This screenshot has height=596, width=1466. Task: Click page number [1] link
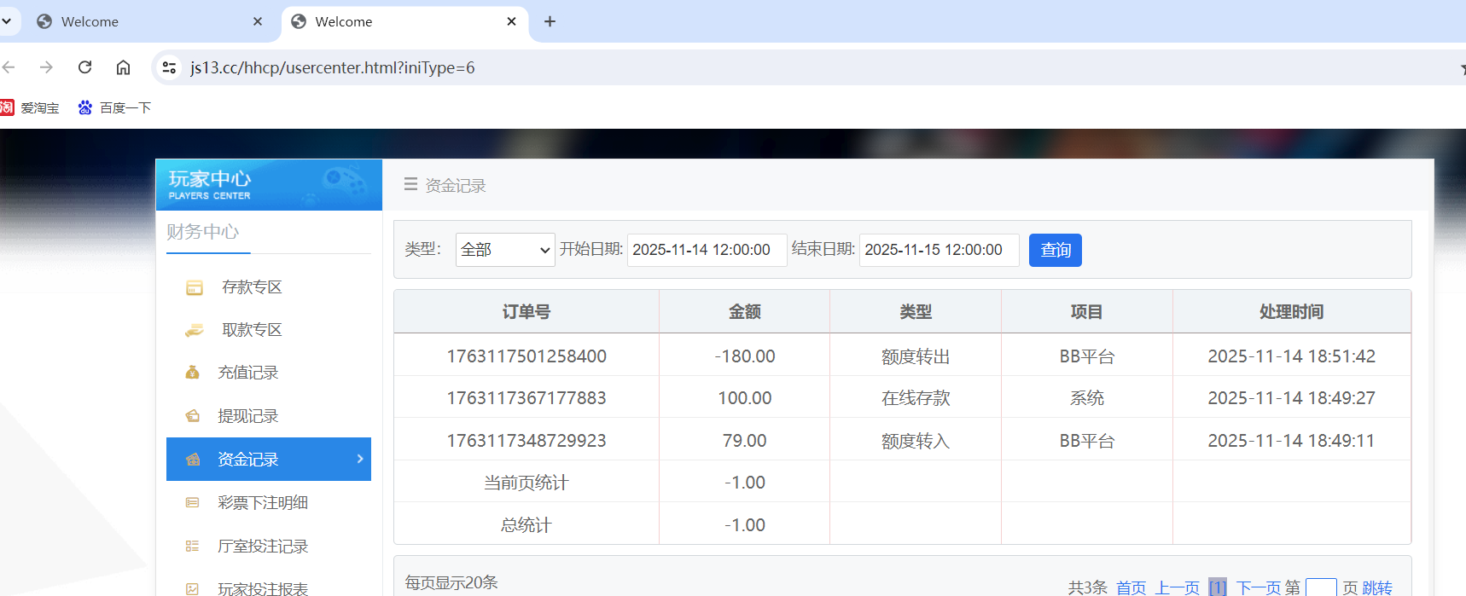[x=1218, y=587]
